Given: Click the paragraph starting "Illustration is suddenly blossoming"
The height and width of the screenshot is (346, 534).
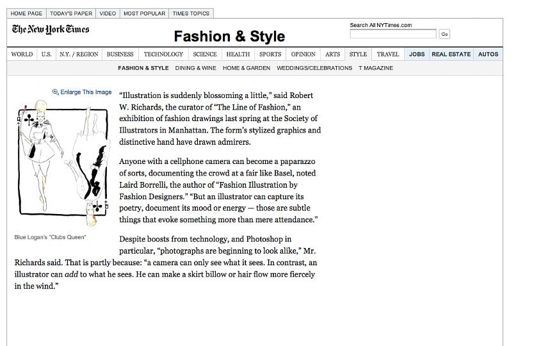Looking at the screenshot, I should [220, 119].
